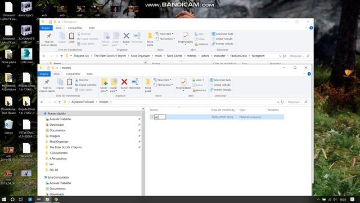The width and height of the screenshot is (360, 203).
Task: Open Chrome on the taskbar
Action: click(x=56, y=199)
